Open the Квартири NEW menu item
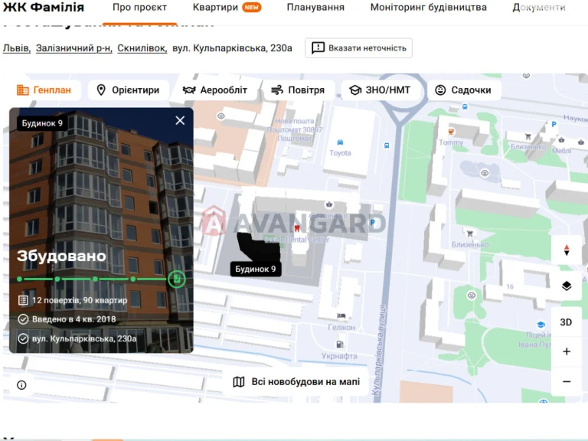Viewport: 588px width, 441px height. (x=227, y=8)
